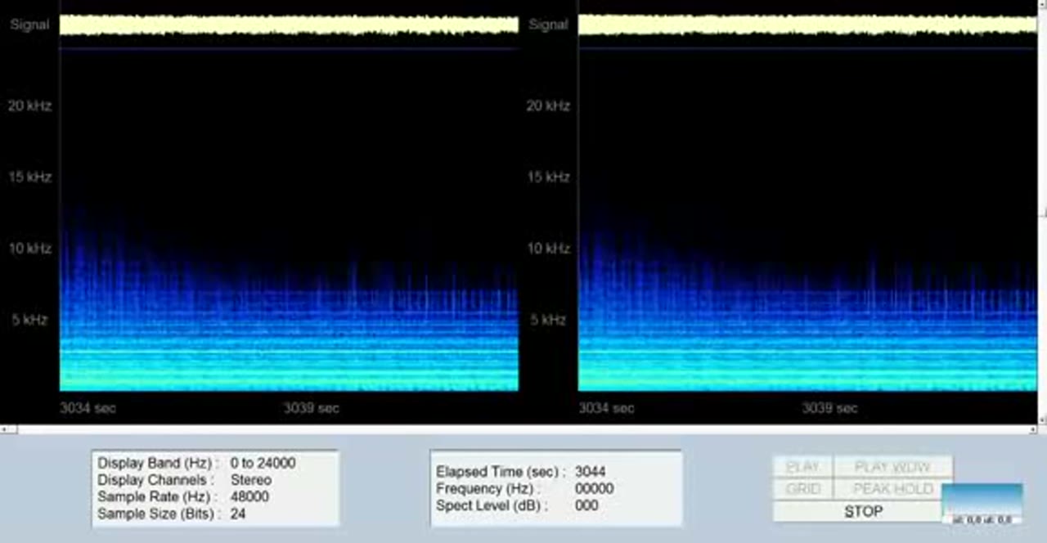The height and width of the screenshot is (543, 1047).
Task: Click the "Sample Size (Bits) :" label
Action: point(159,514)
